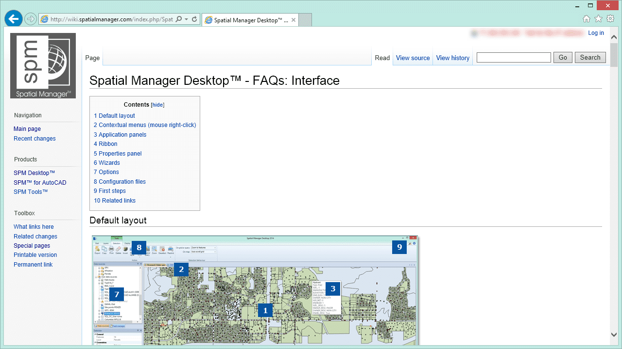This screenshot has height=349, width=622.
Task: Open SPM™ for AutoCAD link
Action: click(x=40, y=183)
